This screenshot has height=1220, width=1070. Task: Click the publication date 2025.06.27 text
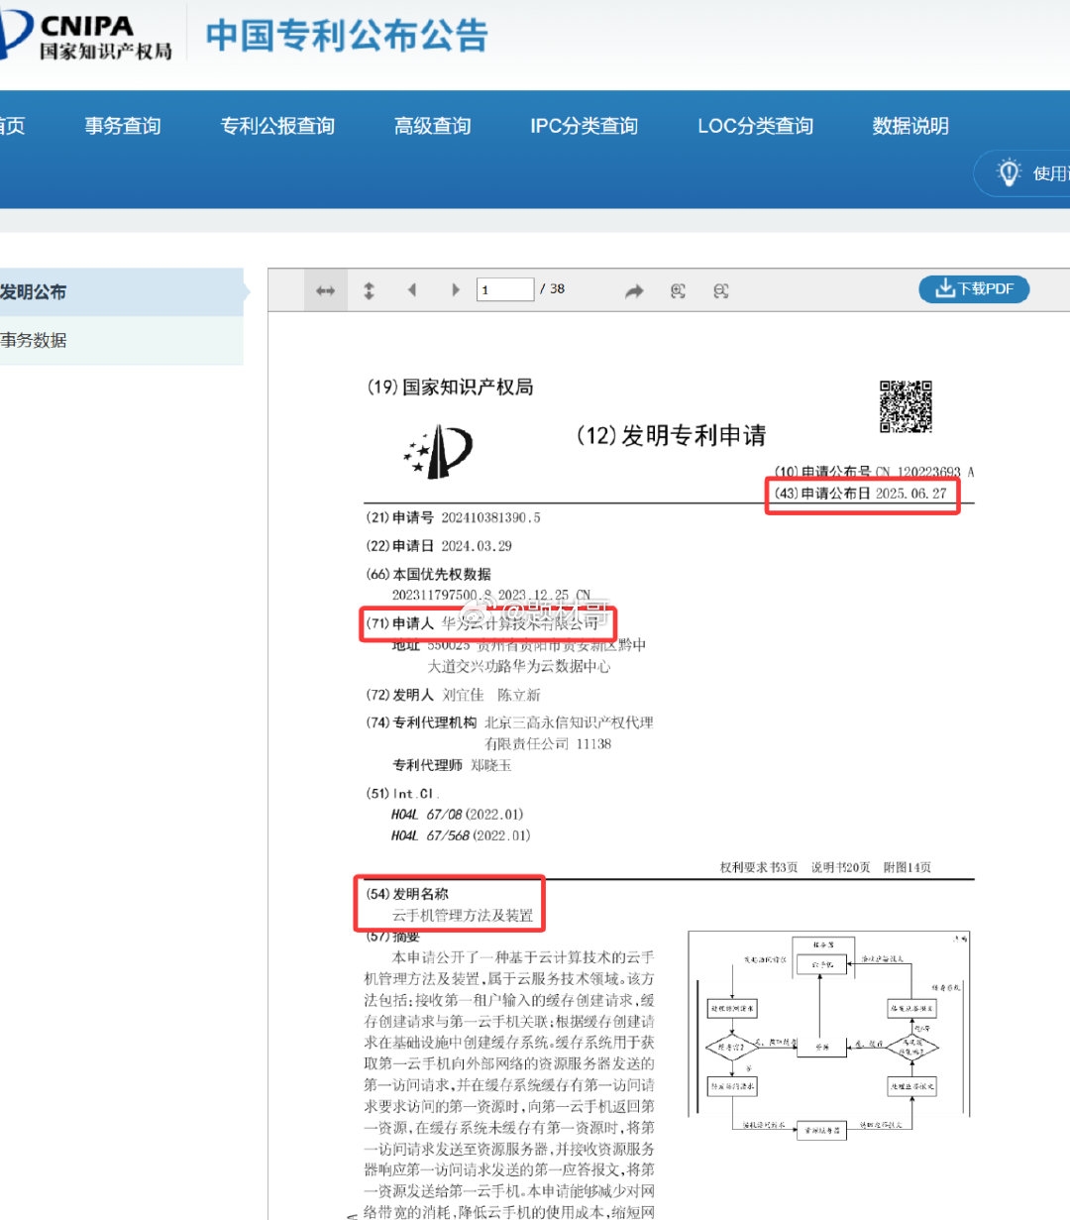coord(910,493)
